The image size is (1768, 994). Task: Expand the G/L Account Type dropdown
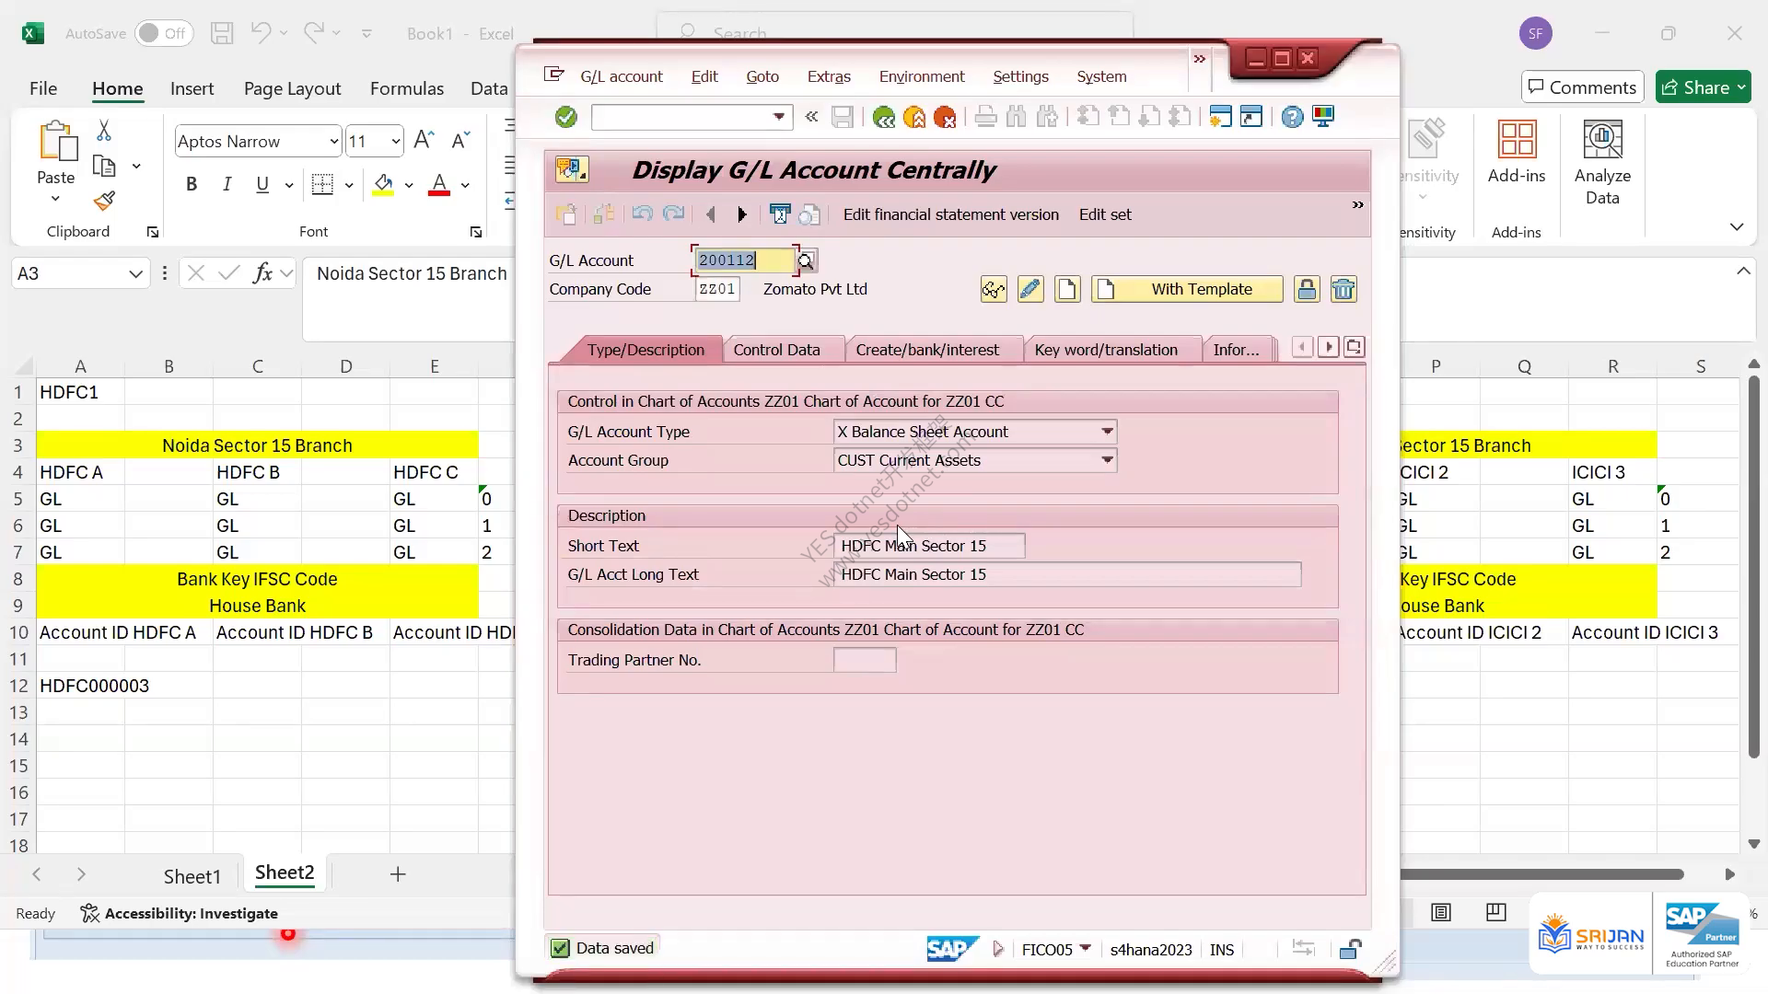(x=1107, y=432)
